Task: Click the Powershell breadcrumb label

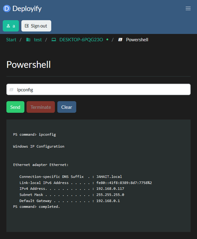Action: tap(137, 40)
